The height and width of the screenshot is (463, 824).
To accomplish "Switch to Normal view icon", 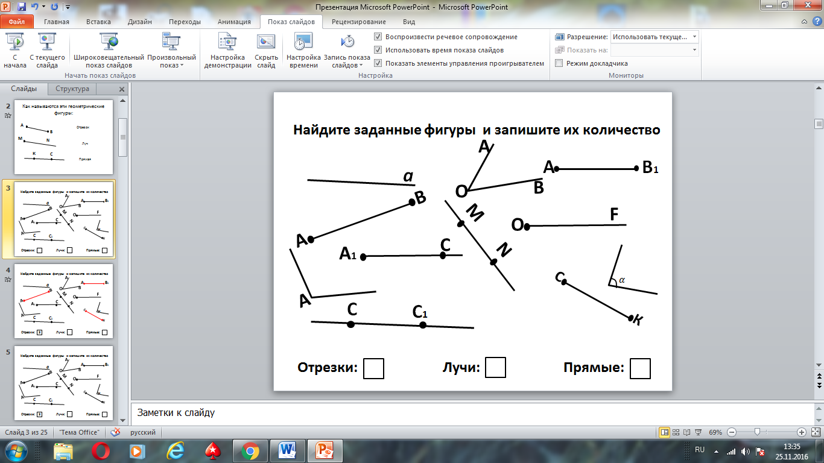I will click(x=665, y=432).
